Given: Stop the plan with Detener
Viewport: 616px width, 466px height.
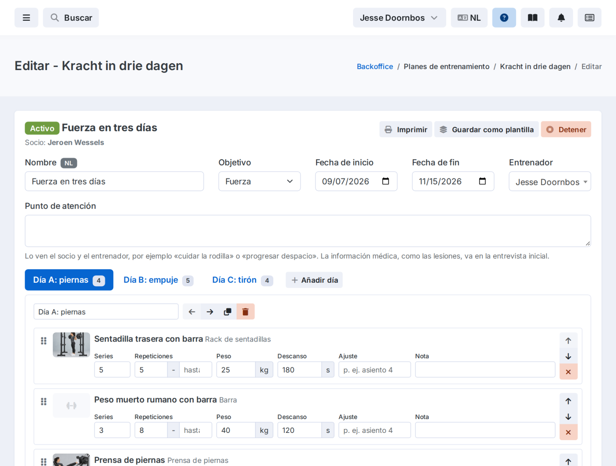Looking at the screenshot, I should [566, 129].
